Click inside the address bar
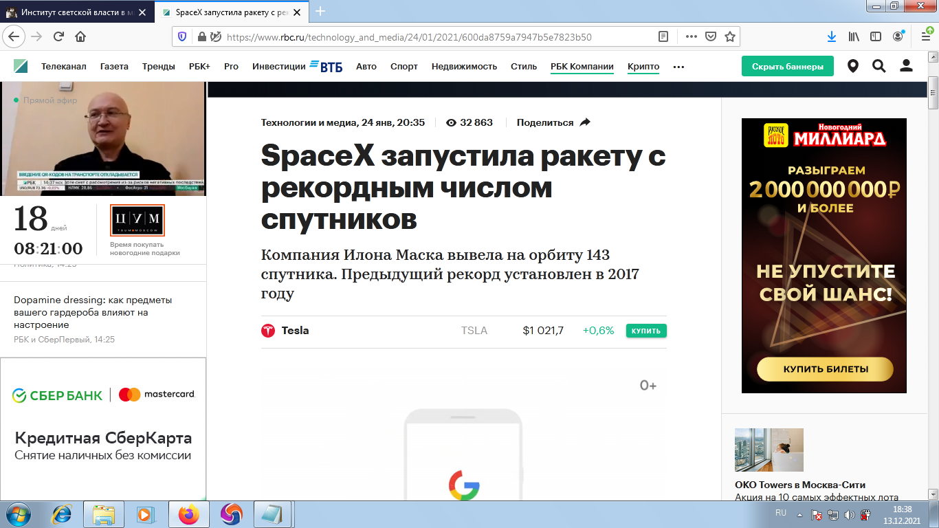The height and width of the screenshot is (528, 939). (412, 36)
